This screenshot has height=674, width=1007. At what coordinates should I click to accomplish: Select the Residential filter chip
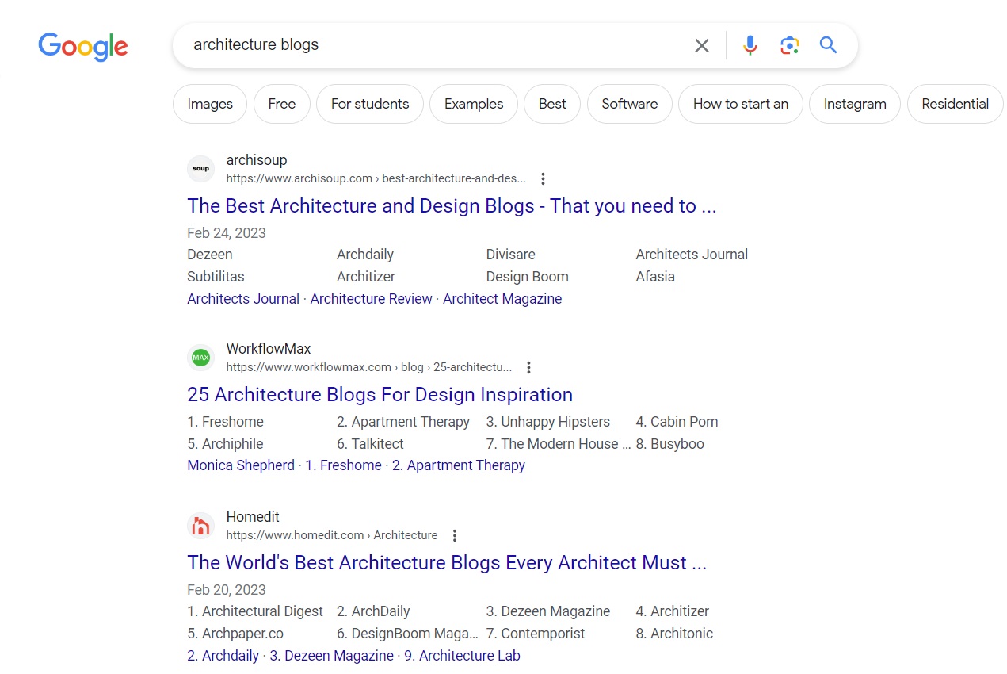coord(956,104)
